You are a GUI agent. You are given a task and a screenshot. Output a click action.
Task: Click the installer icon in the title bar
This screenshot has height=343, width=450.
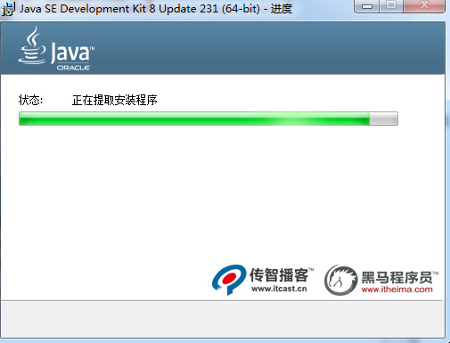[x=8, y=9]
